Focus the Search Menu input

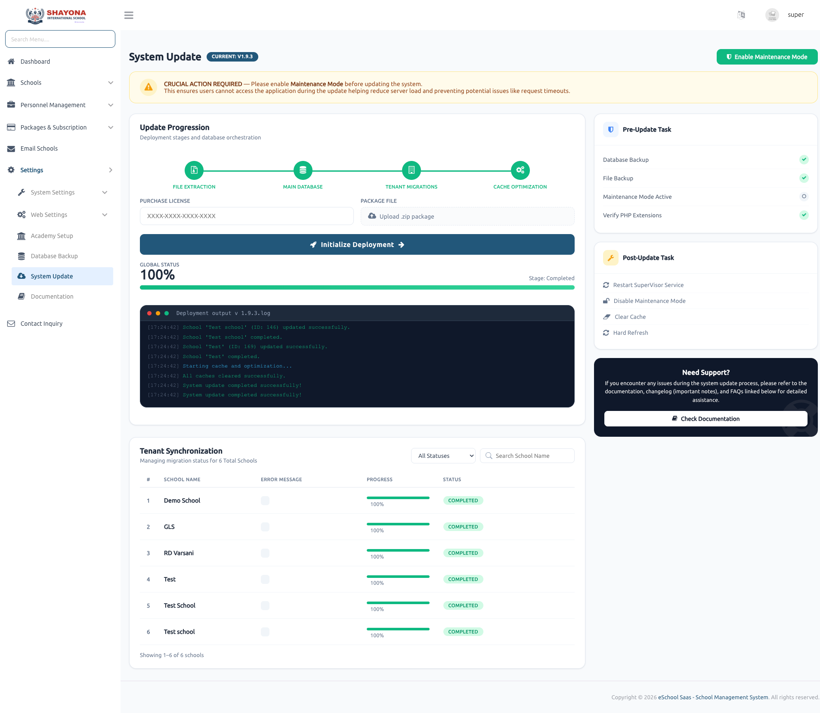[x=60, y=39]
